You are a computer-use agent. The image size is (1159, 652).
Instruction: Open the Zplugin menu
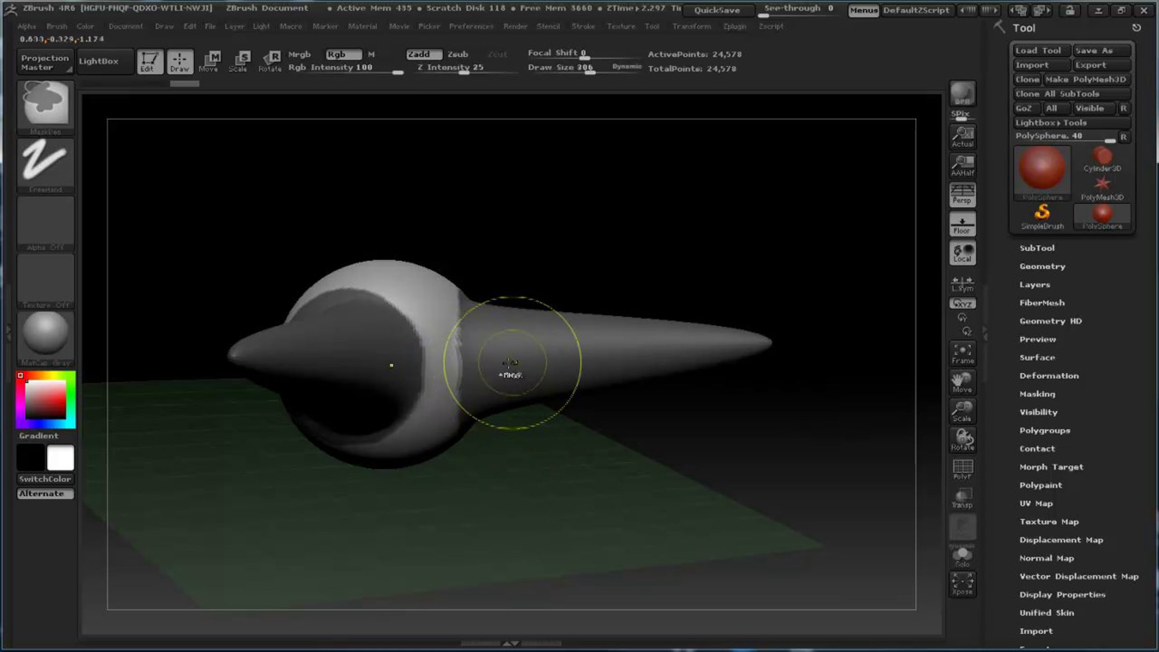click(x=734, y=26)
